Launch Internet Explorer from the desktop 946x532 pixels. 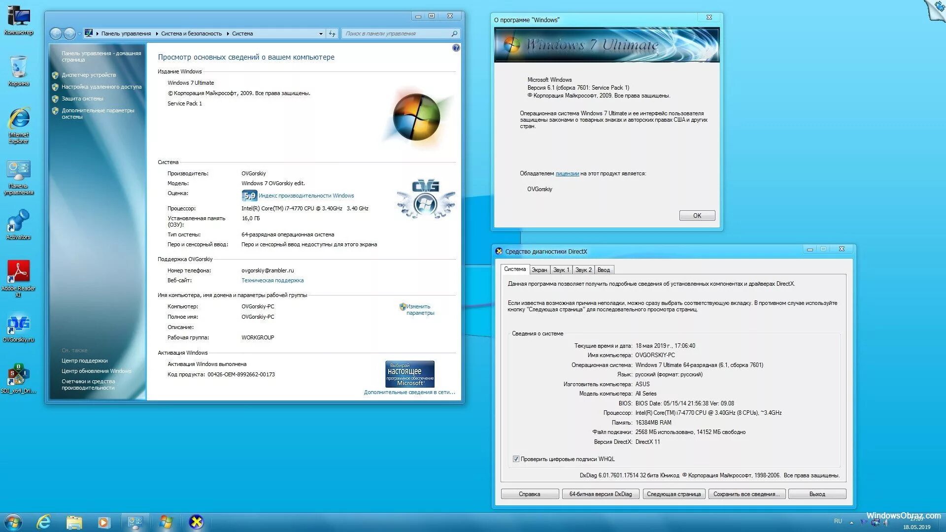coord(19,125)
